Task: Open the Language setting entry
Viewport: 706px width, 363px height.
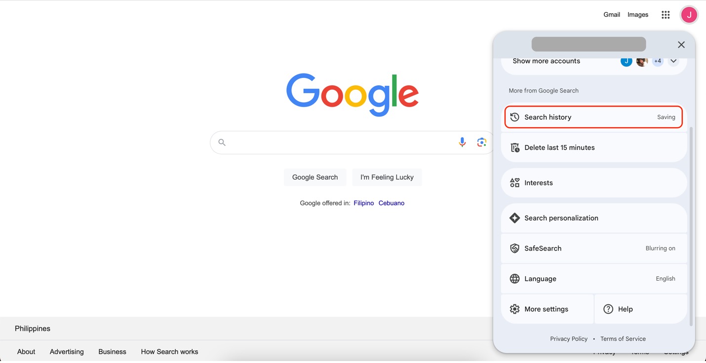Action: click(593, 279)
